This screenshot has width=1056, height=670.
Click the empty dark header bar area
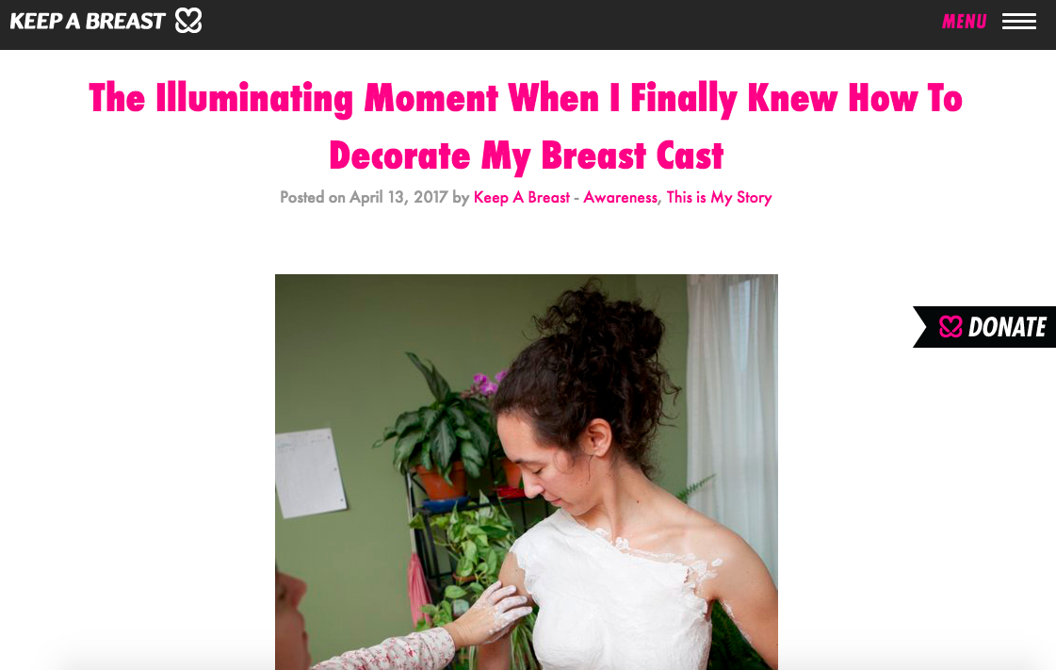click(x=573, y=25)
